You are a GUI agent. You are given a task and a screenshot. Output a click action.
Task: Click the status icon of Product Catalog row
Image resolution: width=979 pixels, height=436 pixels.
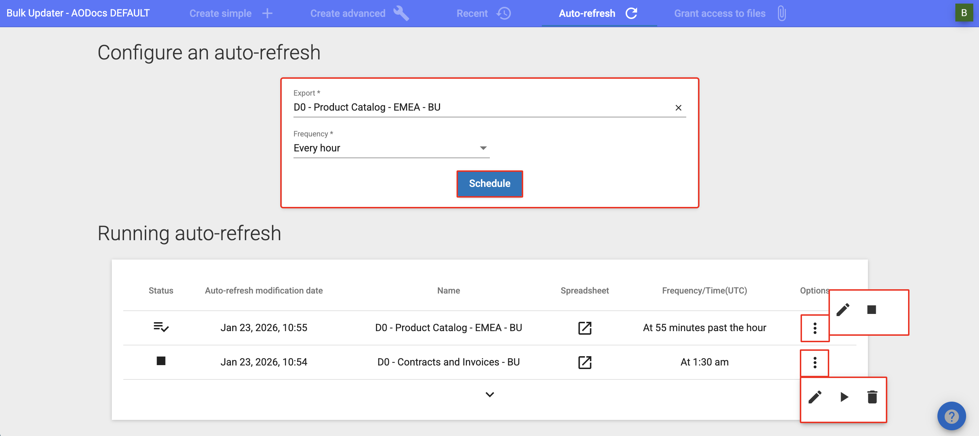(161, 327)
